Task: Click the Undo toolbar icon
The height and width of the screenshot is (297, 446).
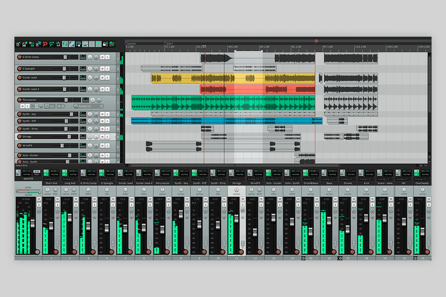Action: [x=45, y=44]
